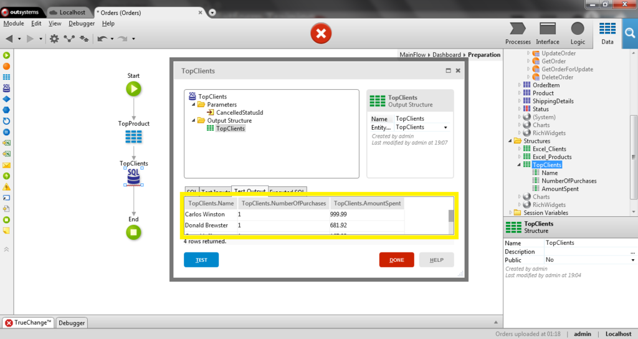Click Dashboard in the breadcrumb
Image resolution: width=638 pixels, height=339 pixels.
(446, 55)
